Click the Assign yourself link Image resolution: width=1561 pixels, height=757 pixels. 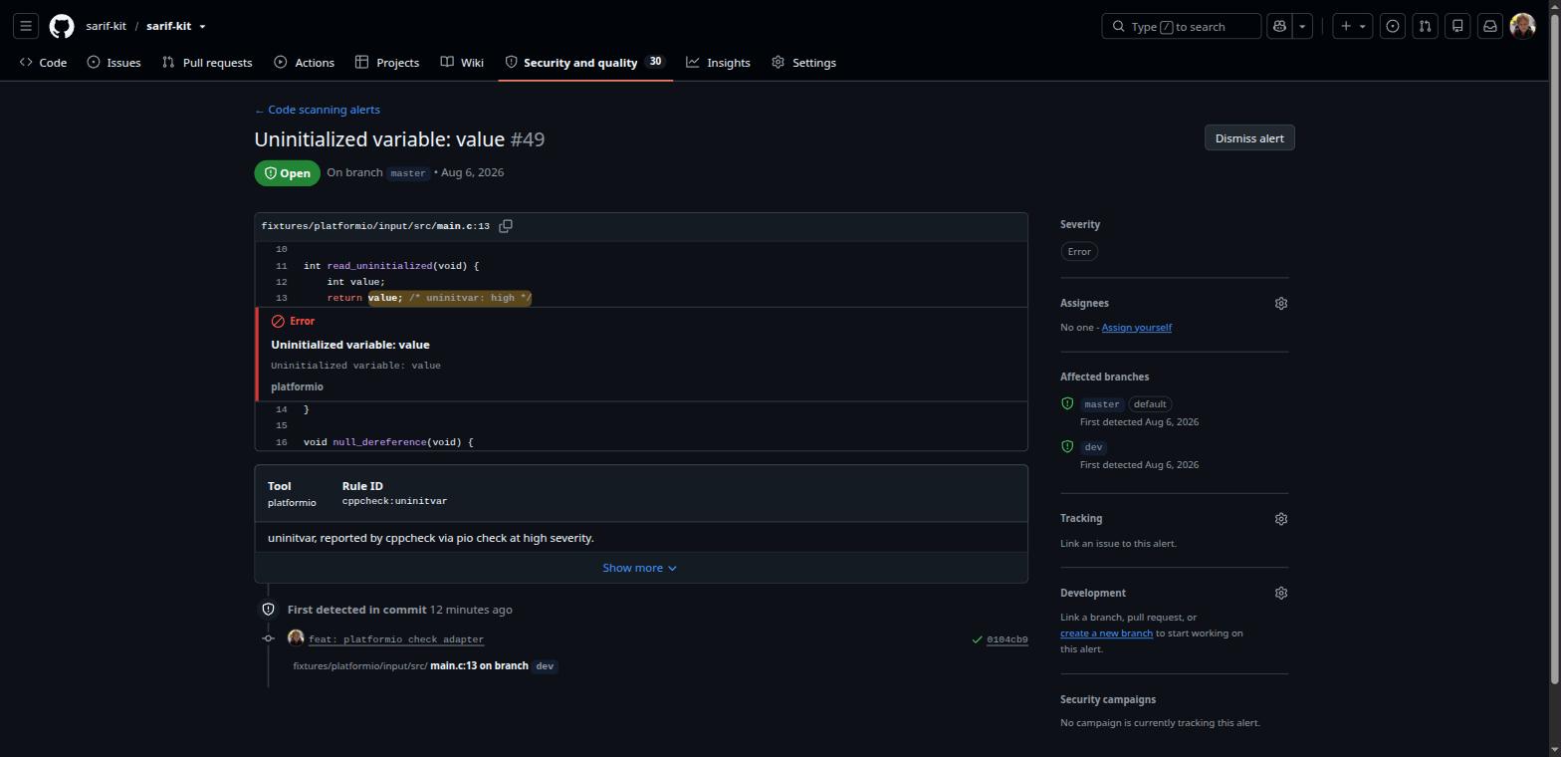point(1137,328)
